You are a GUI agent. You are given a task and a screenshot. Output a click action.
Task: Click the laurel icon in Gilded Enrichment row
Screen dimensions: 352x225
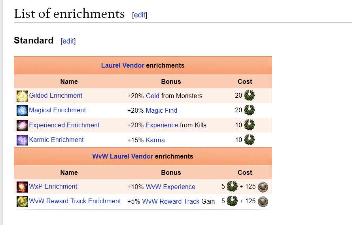tap(250, 95)
